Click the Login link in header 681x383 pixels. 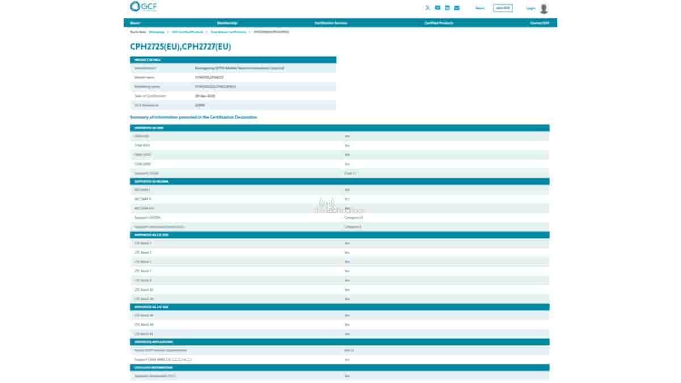531,9
